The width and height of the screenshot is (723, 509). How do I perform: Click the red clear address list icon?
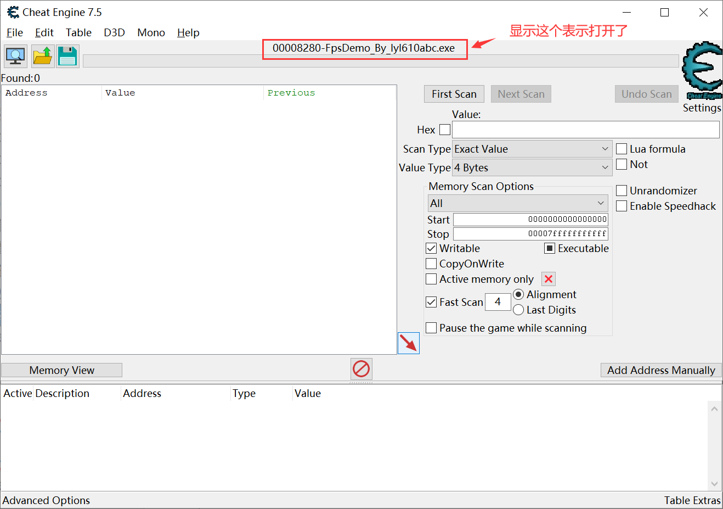coord(361,369)
